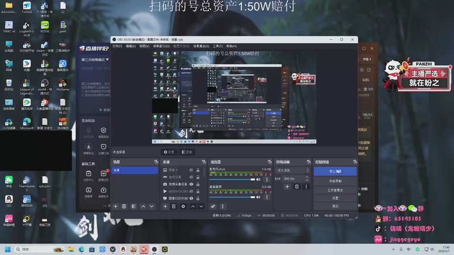Open the 淡入淡出 transition dropdown
The height and width of the screenshot is (255, 454).
tap(293, 171)
